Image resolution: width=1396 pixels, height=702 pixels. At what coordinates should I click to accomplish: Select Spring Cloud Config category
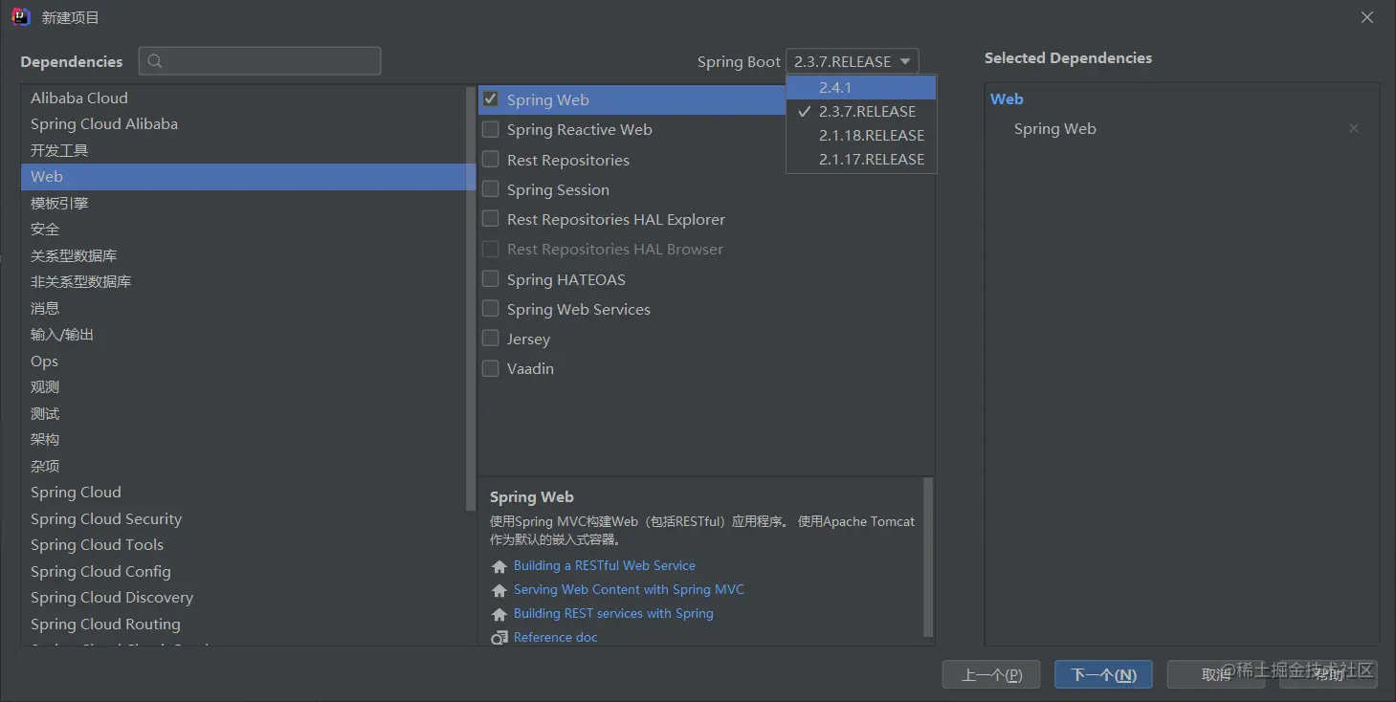click(x=248, y=571)
